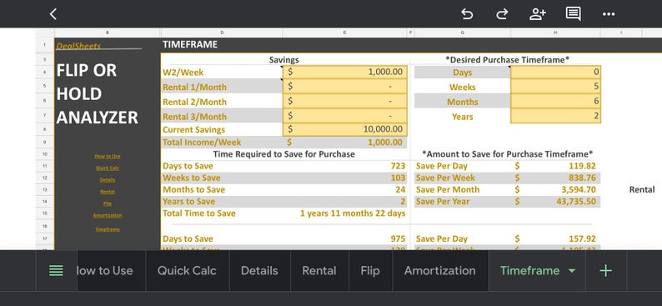This screenshot has width=662, height=306.
Task: Select the TIMEFRAME header cell
Action: pos(190,44)
